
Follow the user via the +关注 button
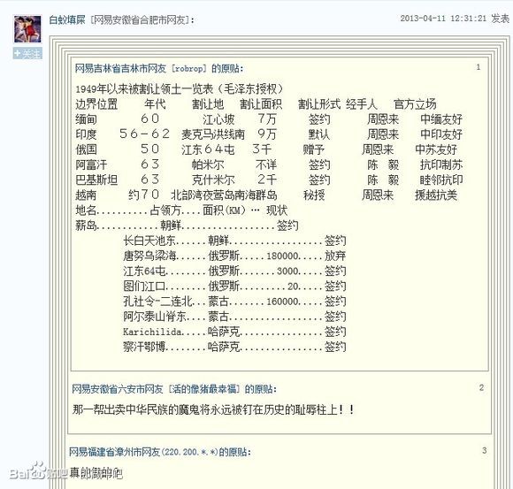pyautogui.click(x=27, y=53)
